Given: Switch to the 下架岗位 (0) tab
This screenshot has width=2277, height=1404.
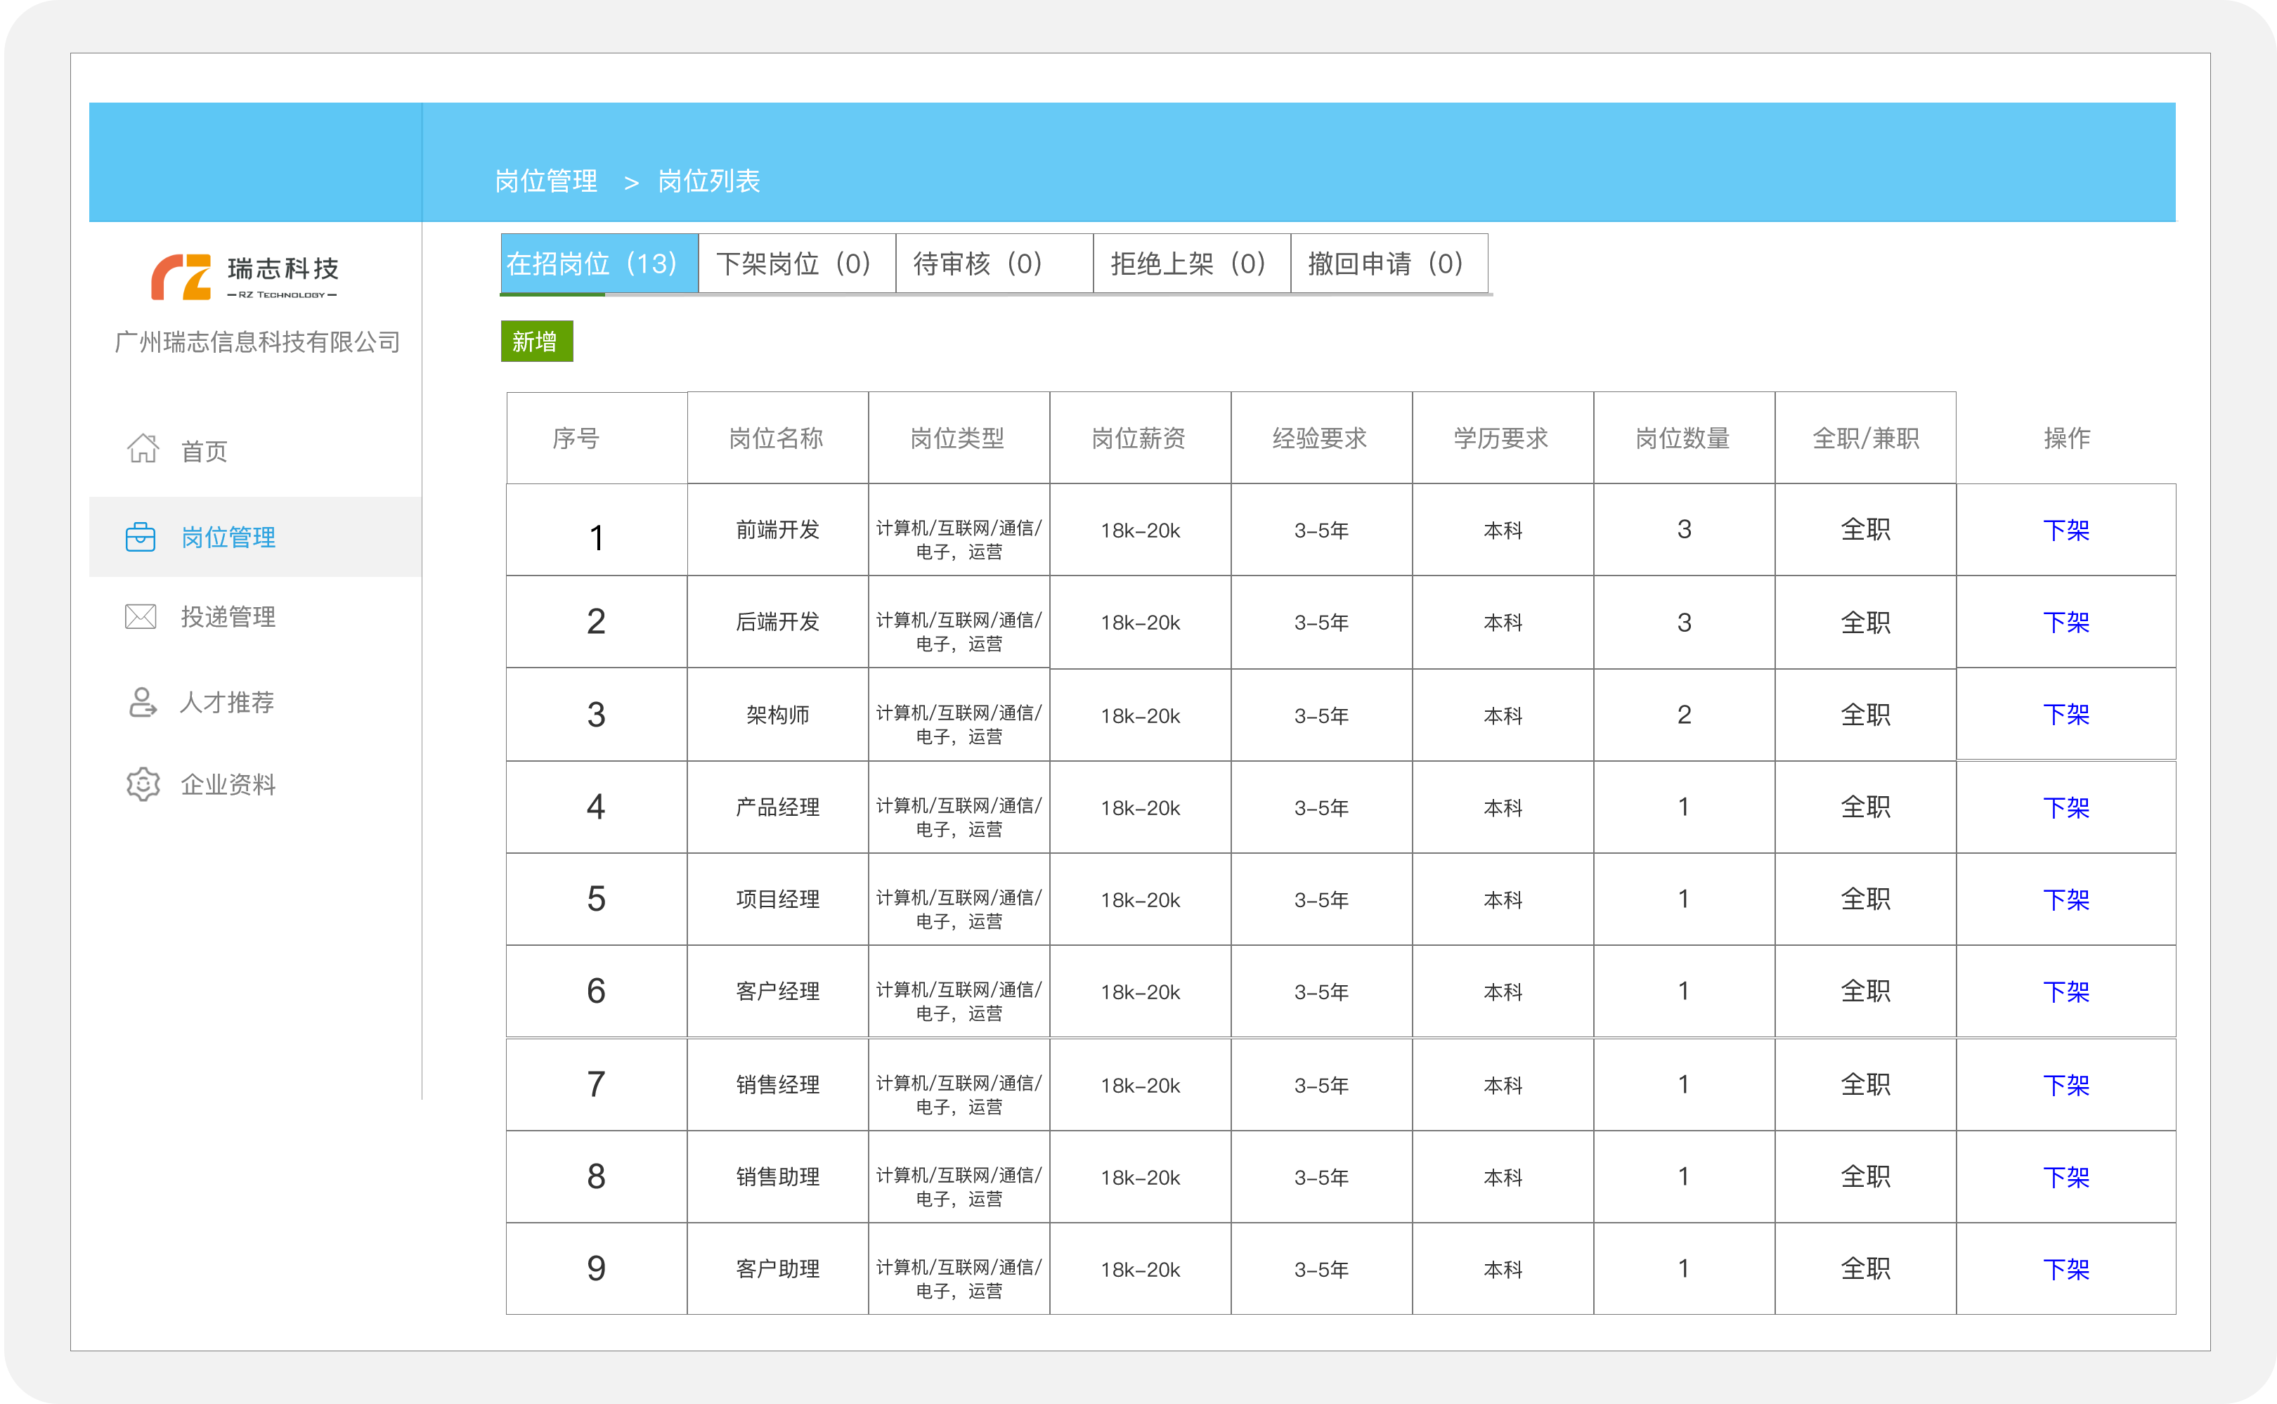Looking at the screenshot, I should tap(795, 264).
